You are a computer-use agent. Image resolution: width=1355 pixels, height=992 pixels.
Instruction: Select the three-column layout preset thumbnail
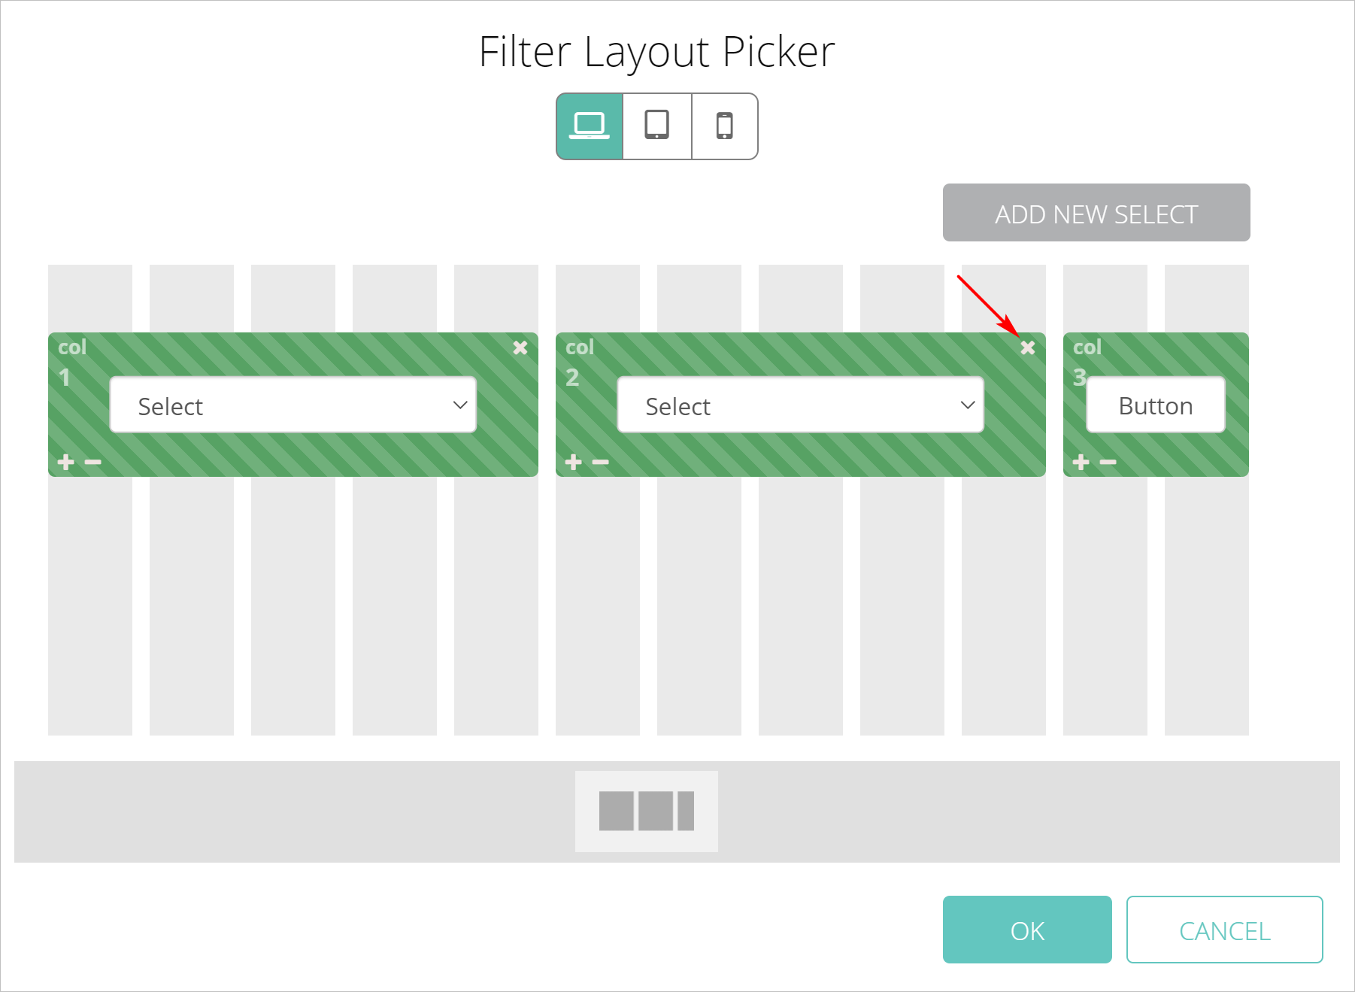point(646,811)
